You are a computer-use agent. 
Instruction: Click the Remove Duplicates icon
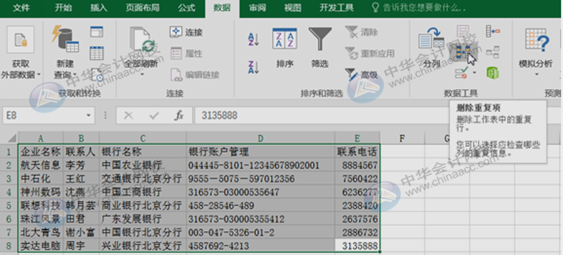pos(464,52)
